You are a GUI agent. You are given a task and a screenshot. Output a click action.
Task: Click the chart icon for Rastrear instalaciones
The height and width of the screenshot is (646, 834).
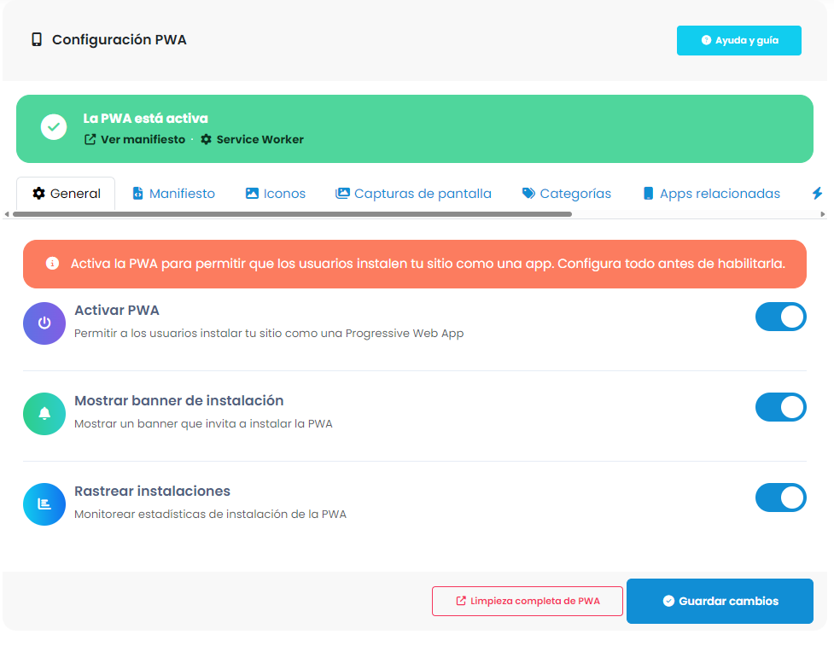(44, 503)
